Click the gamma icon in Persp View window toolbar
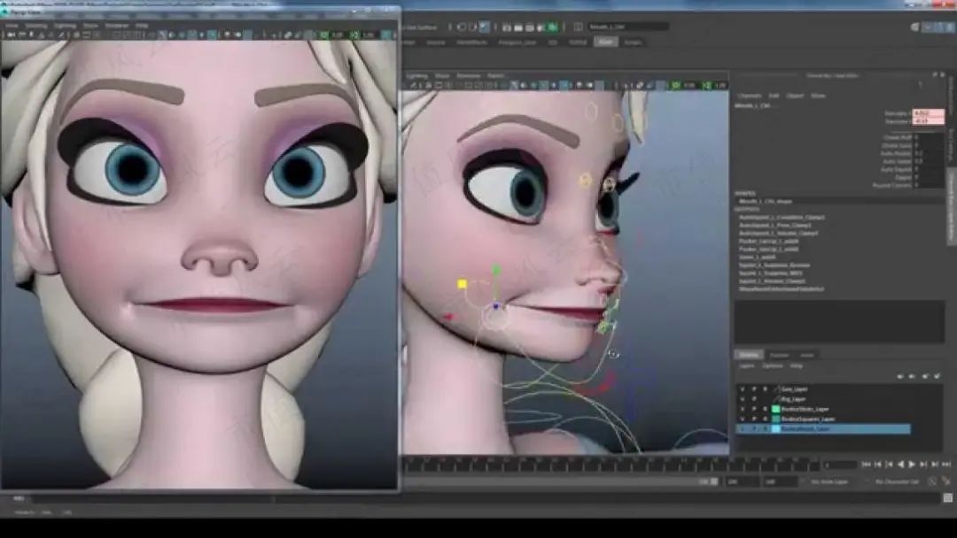This screenshot has width=957, height=538. (354, 35)
